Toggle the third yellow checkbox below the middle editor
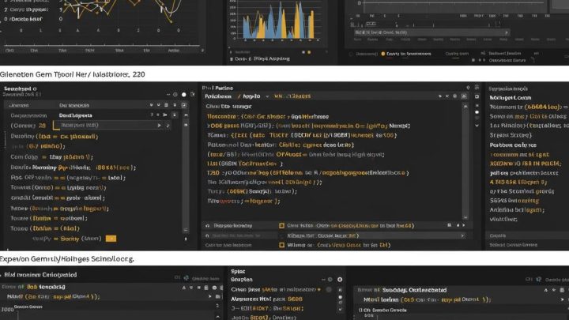 [281, 245]
